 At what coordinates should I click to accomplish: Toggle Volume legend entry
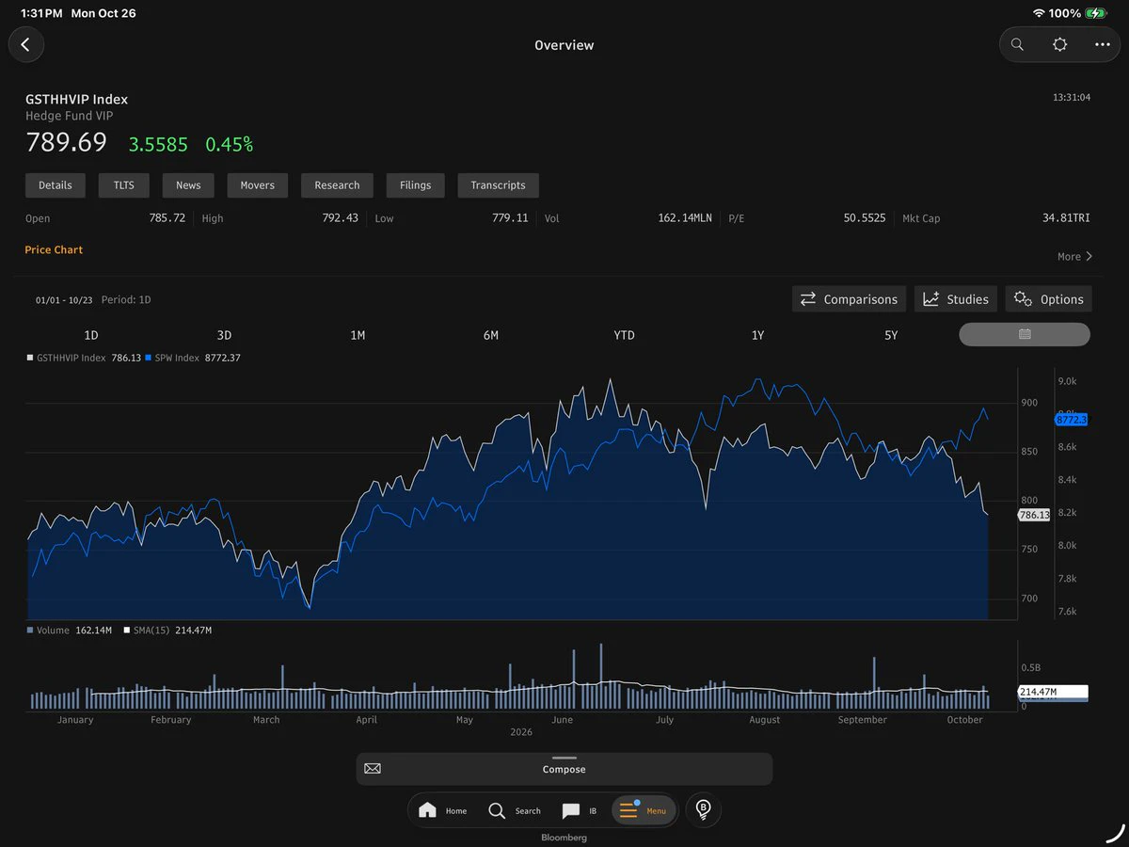click(70, 631)
